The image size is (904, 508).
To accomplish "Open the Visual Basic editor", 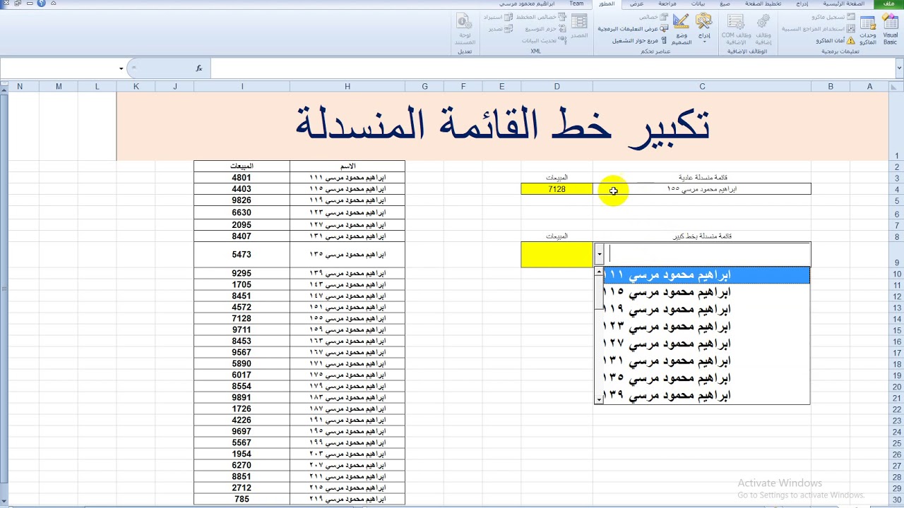I will pyautogui.click(x=890, y=28).
